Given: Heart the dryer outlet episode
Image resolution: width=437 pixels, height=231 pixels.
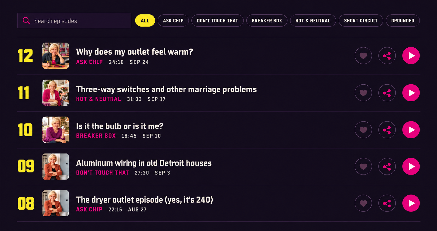Looking at the screenshot, I should tap(363, 203).
